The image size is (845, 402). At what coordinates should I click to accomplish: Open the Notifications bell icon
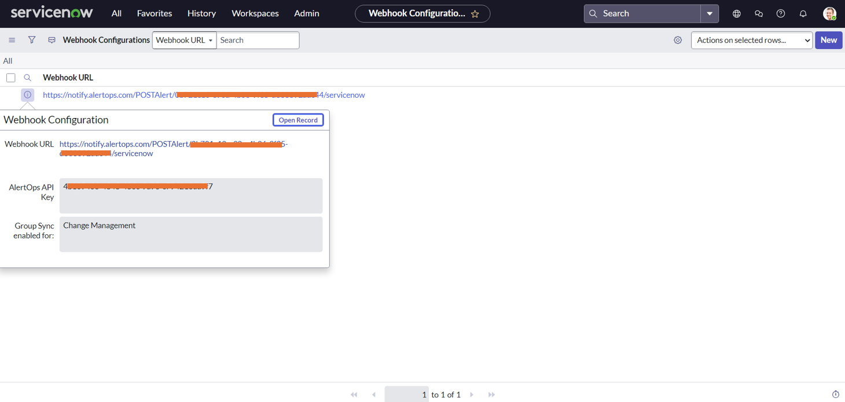click(x=803, y=13)
